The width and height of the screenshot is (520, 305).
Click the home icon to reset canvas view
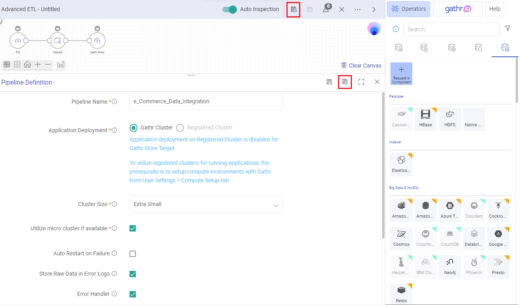tap(27, 64)
